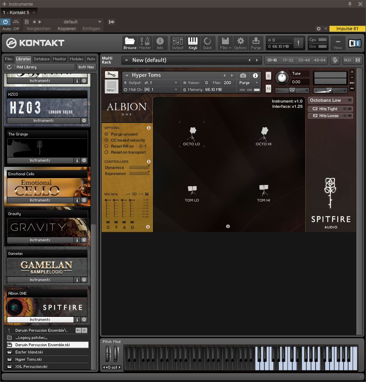Adjust the Expression controller slider
Image resolution: width=366 pixels, height=382 pixels.
pyautogui.click(x=139, y=174)
